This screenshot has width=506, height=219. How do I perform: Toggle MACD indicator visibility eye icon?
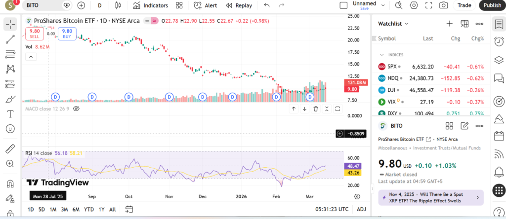(76, 109)
